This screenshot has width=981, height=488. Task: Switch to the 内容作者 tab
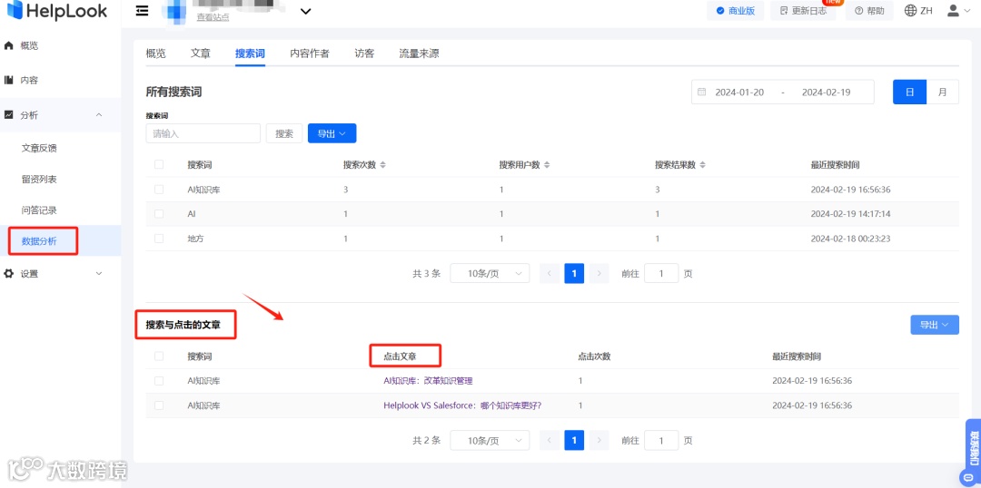(x=310, y=54)
